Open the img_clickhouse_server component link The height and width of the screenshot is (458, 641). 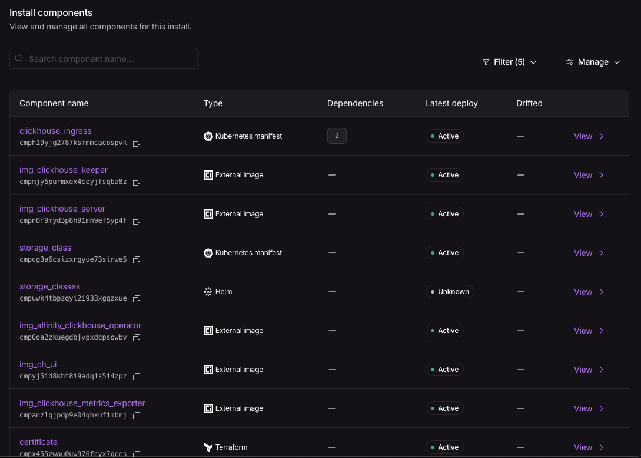[62, 209]
